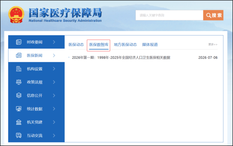Screen dimensions: 233x146
Task: Open the 机构设置 menu label
Action: coord(35,69)
